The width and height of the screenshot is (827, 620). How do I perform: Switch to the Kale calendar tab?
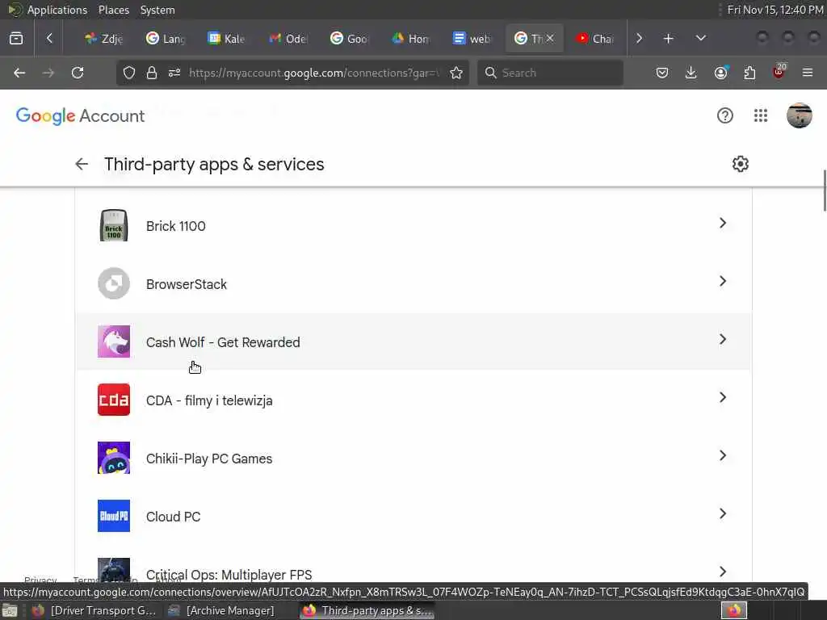(227, 38)
